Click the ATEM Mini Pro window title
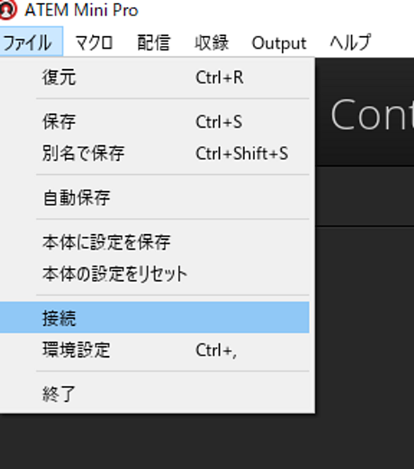 pos(81,10)
